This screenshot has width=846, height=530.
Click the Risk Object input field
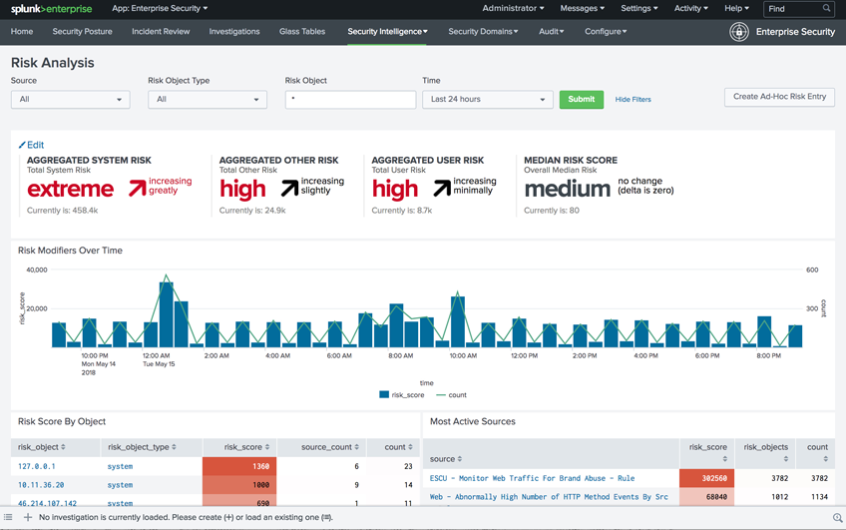[x=350, y=100]
